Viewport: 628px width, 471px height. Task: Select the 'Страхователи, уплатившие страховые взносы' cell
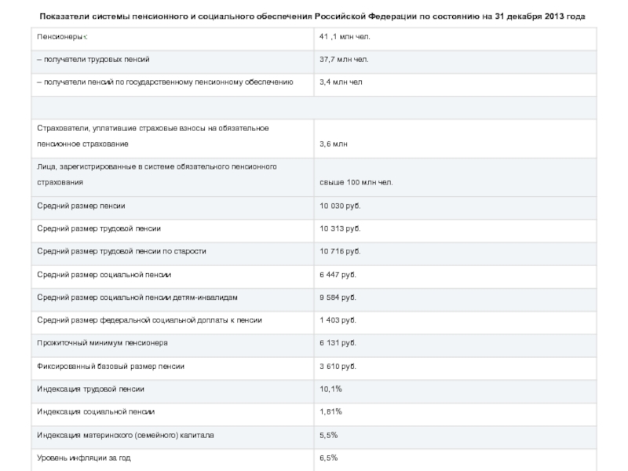tap(153, 128)
